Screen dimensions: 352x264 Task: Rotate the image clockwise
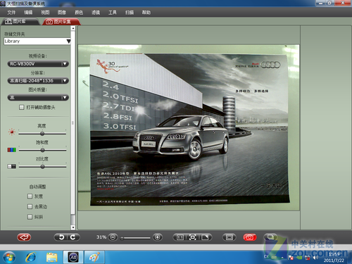point(73,237)
